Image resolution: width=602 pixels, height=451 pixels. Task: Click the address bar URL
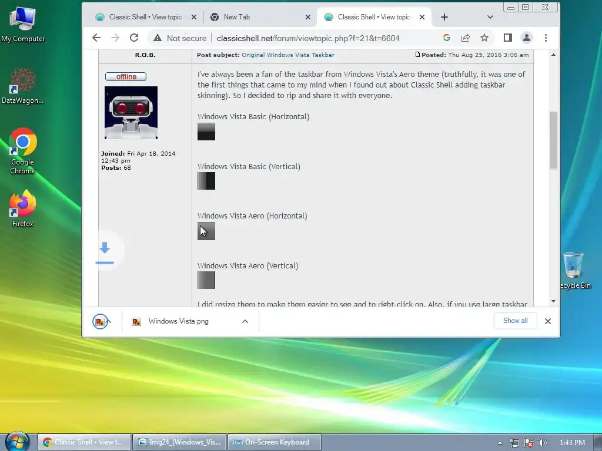click(308, 38)
